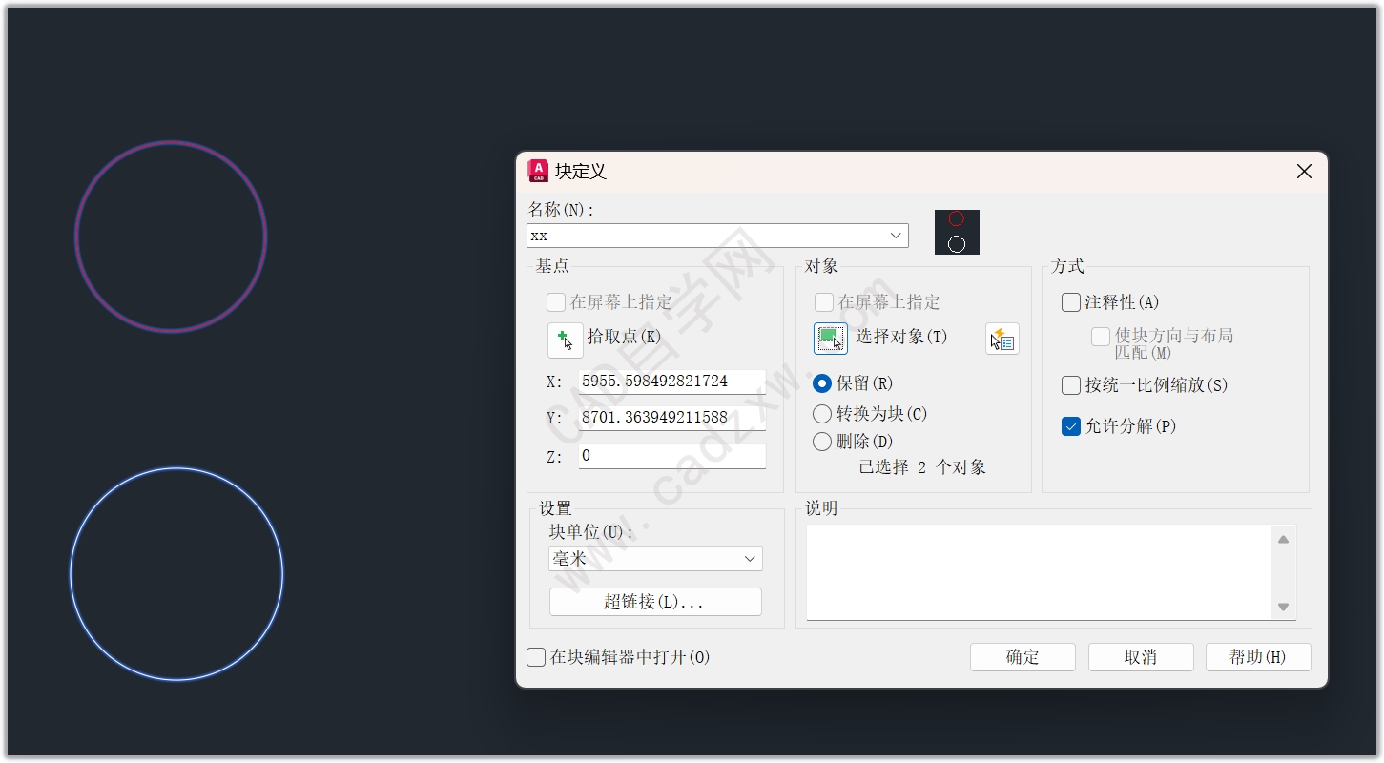This screenshot has height=763, width=1384.
Task: Click the 帮助(H) button
Action: pyautogui.click(x=1258, y=657)
